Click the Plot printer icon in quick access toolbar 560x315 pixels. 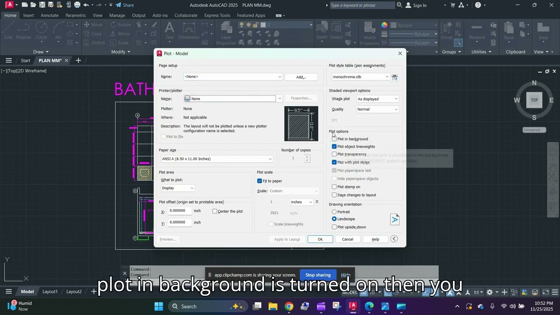77,5
